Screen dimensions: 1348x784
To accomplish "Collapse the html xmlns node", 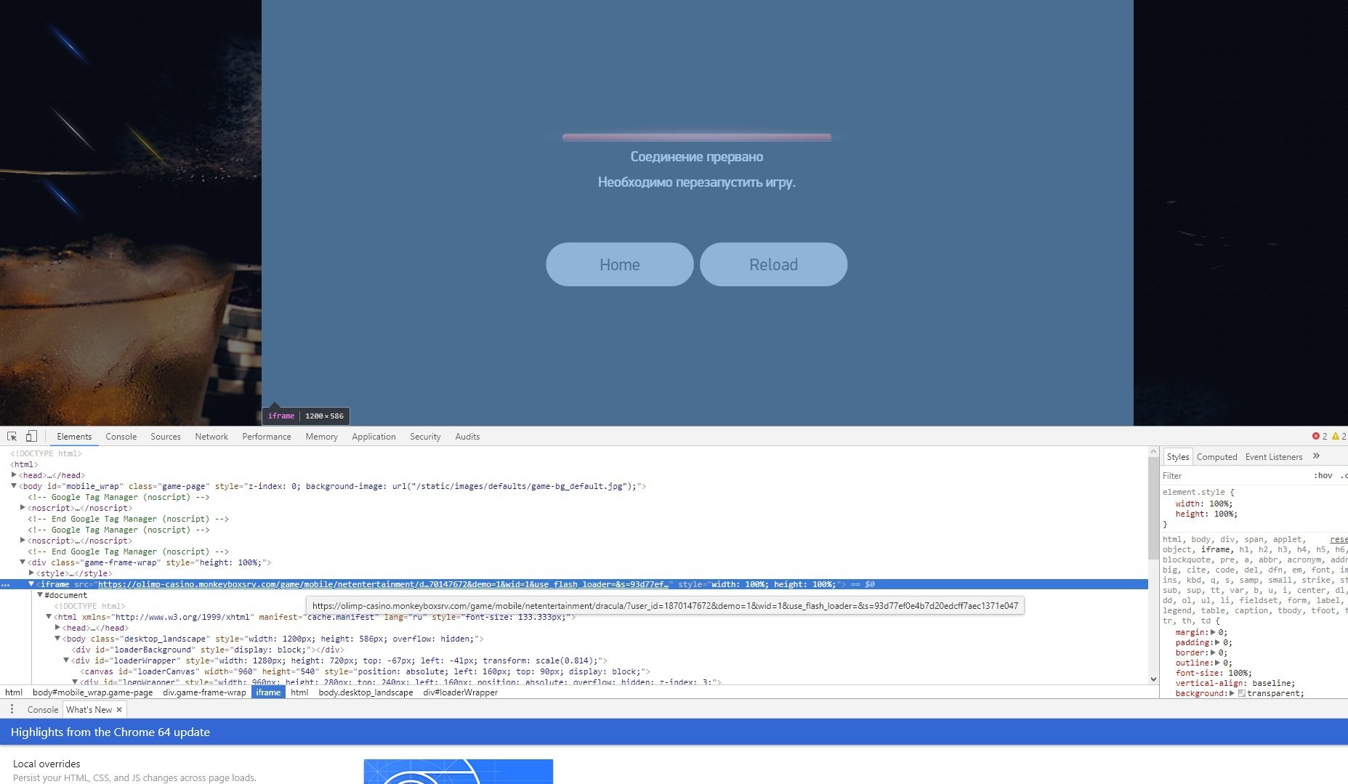I will coord(49,617).
